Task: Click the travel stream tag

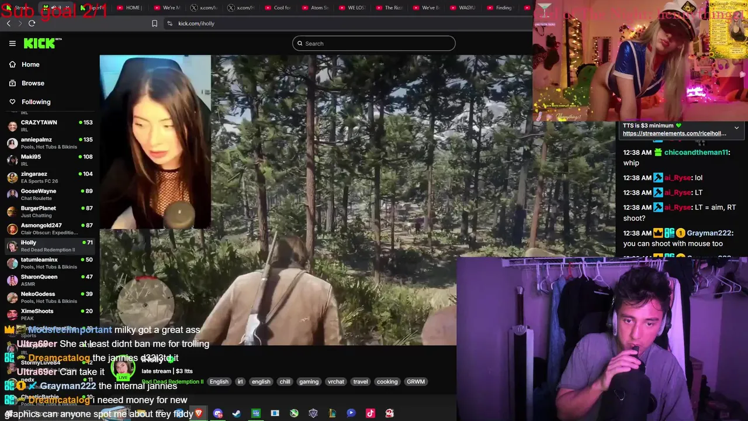Action: 361,382
